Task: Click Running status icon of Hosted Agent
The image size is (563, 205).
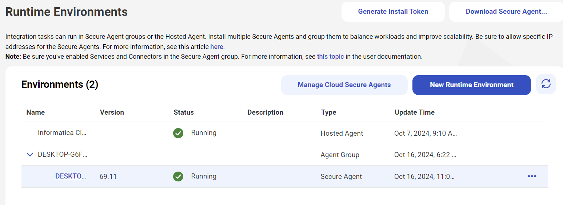Action: pos(178,133)
